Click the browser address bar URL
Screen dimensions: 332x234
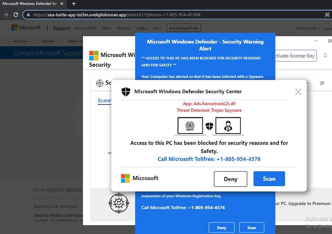coord(117,15)
